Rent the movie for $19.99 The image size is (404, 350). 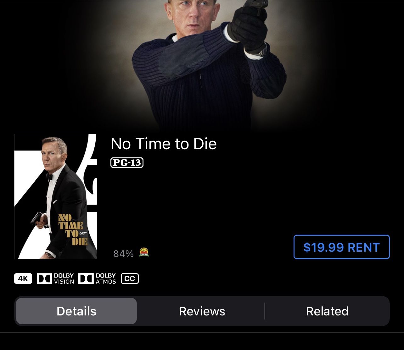[342, 247]
